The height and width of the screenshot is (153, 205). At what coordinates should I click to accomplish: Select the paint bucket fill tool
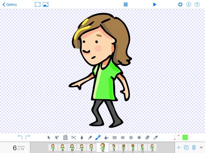[106, 137]
